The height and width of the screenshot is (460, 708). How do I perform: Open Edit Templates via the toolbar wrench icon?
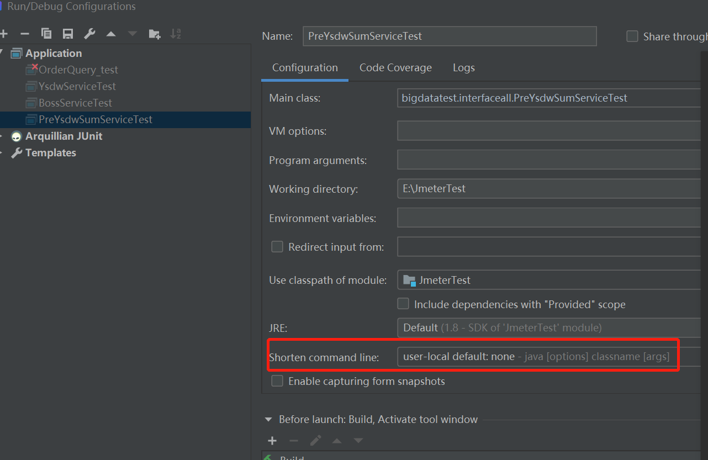pos(89,34)
